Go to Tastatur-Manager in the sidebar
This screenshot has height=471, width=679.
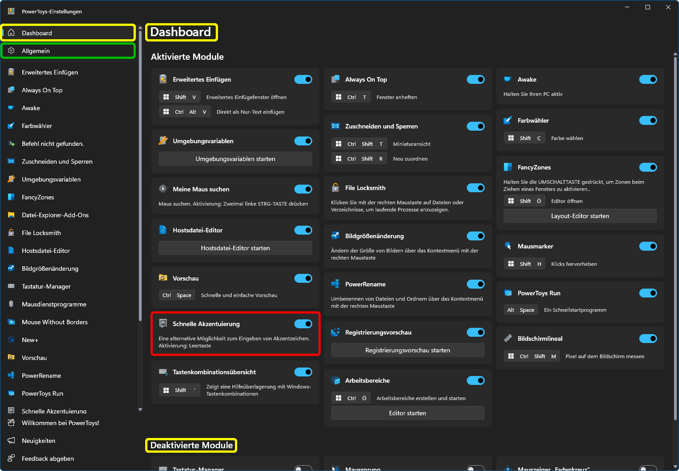[46, 286]
